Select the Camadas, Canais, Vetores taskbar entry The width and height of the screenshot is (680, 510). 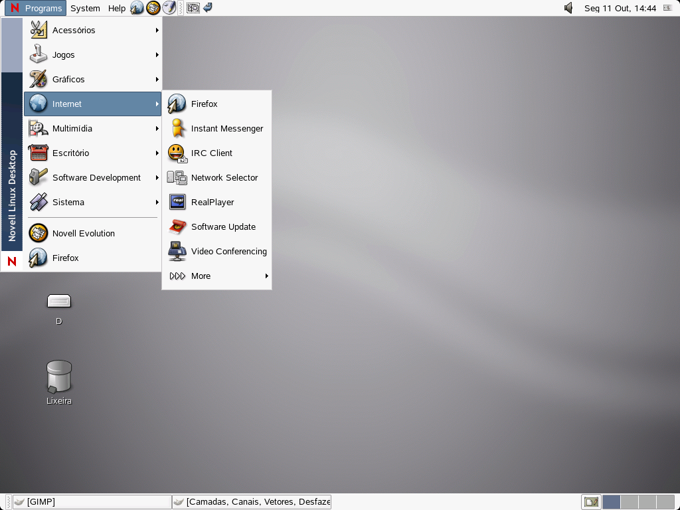pyautogui.click(x=252, y=501)
